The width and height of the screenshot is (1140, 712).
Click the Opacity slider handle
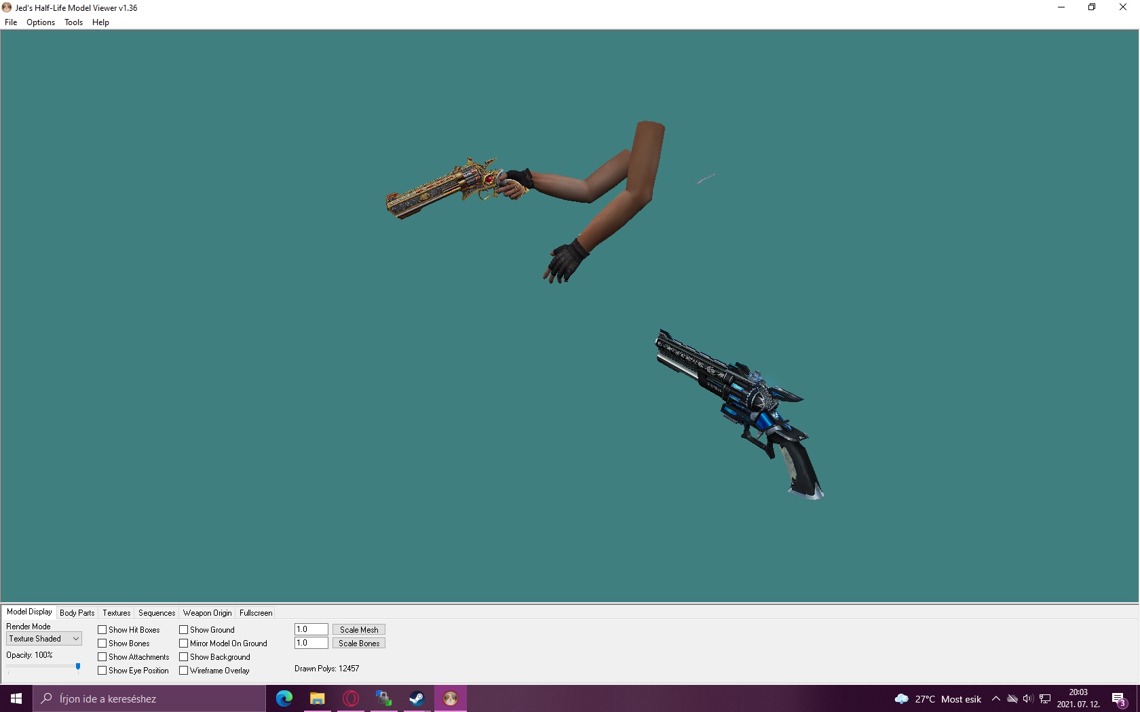coord(78,667)
